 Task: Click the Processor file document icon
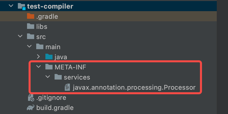pyautogui.click(x=67, y=88)
